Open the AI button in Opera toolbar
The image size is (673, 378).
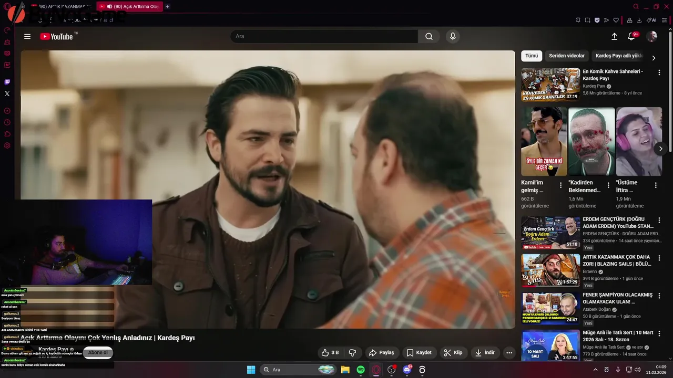pos(651,20)
